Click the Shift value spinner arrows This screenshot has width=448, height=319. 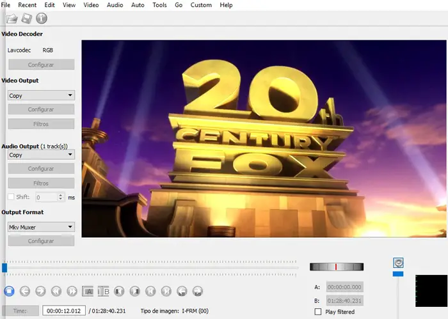click(x=61, y=197)
